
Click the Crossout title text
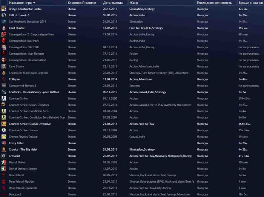14,156
